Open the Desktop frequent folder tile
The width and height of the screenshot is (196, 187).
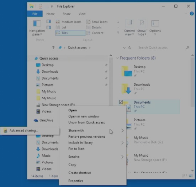click(149, 71)
